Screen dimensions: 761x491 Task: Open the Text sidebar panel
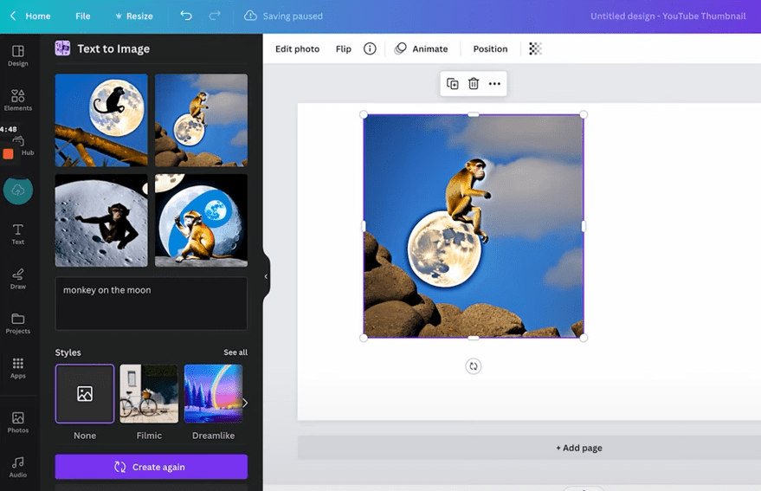point(18,234)
